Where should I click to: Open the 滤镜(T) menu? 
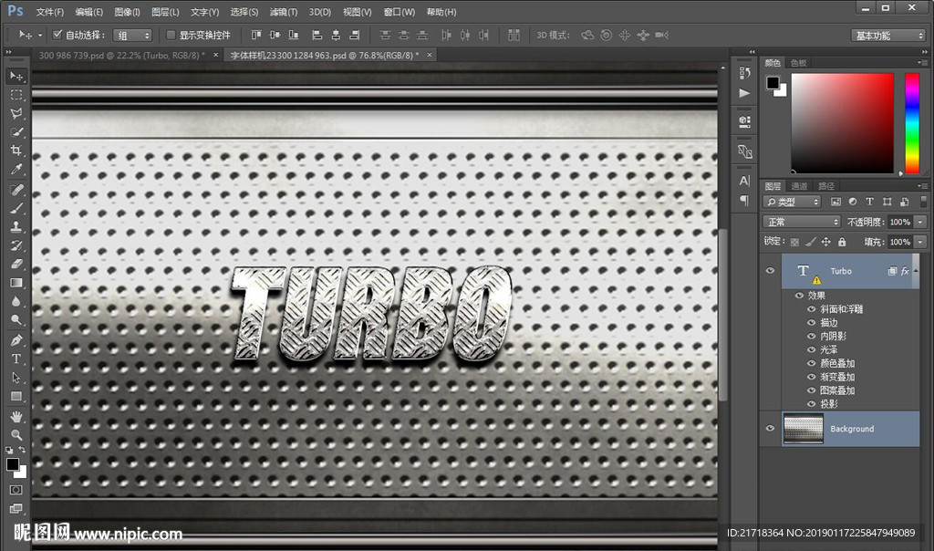[x=284, y=12]
